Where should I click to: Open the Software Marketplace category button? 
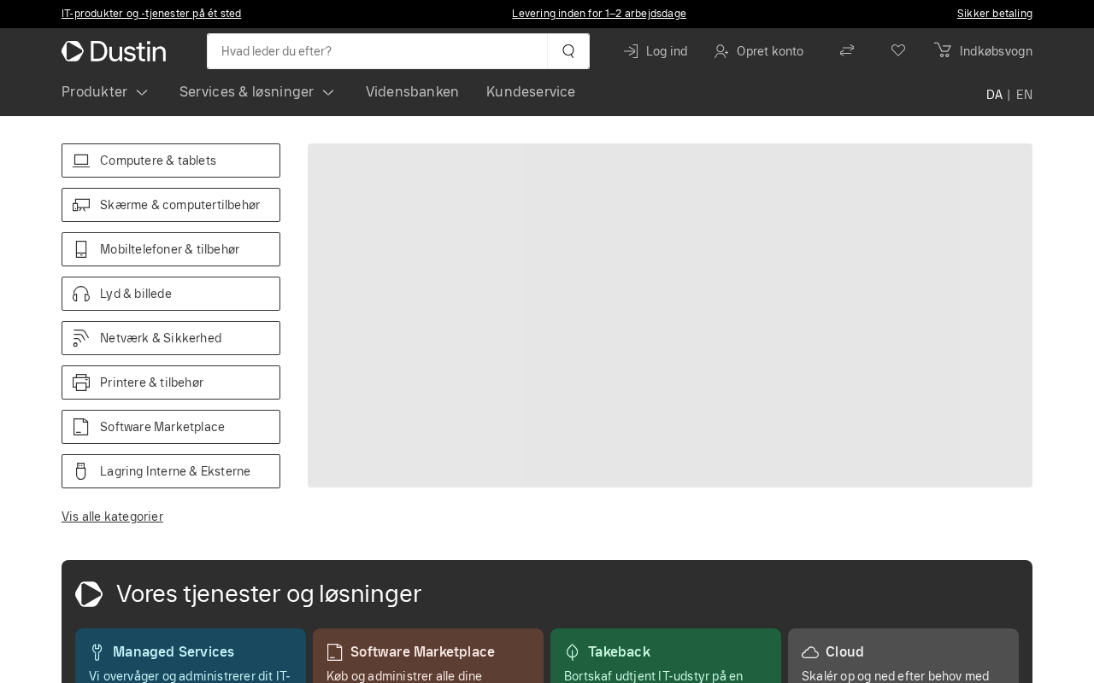(171, 427)
